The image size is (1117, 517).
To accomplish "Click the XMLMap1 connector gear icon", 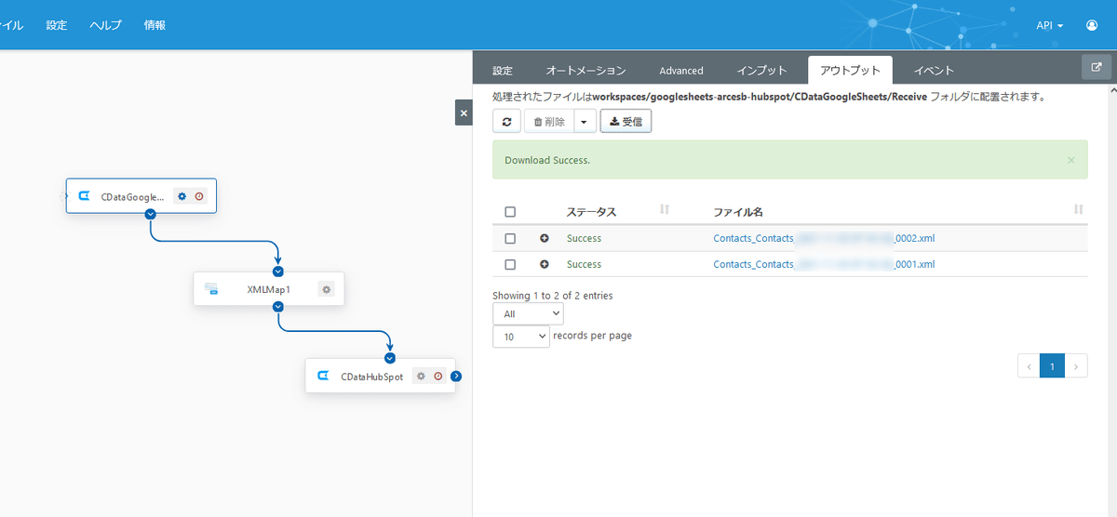I will [326, 289].
